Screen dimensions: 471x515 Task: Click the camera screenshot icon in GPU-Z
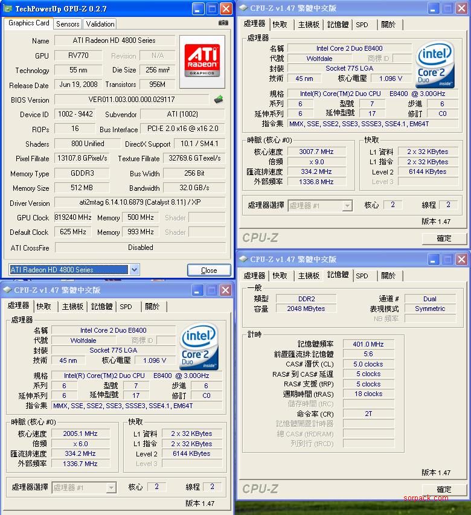pos(223,23)
